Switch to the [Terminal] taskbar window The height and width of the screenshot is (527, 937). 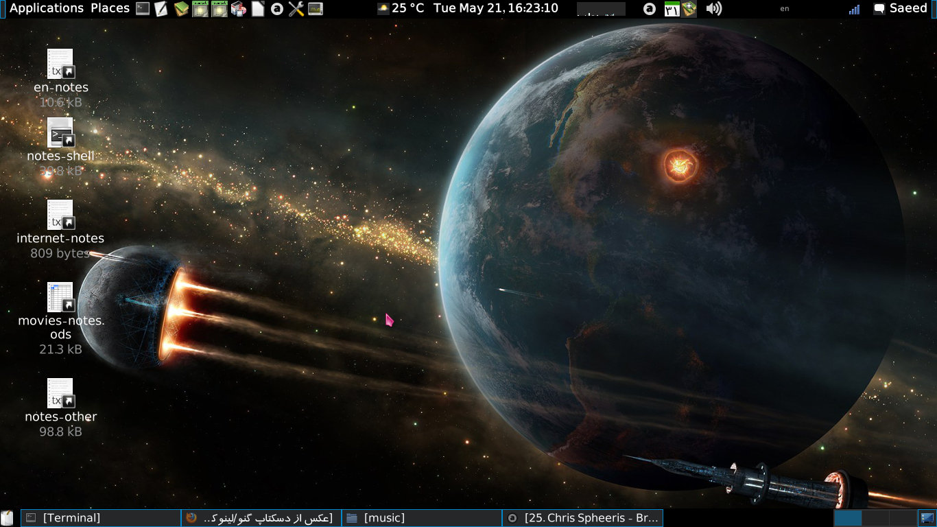click(101, 518)
